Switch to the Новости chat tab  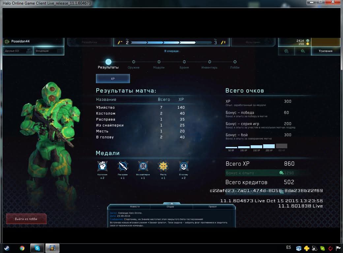[135, 207]
